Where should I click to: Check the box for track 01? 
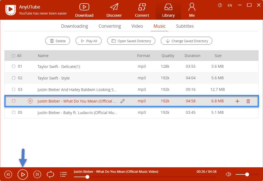pos(14,66)
